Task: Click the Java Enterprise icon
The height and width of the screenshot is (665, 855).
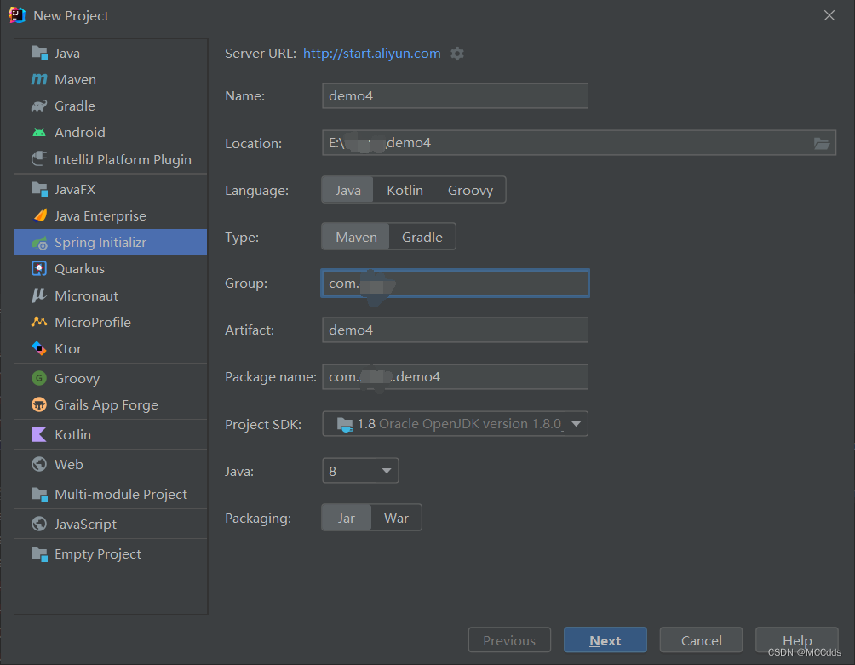Action: point(39,216)
